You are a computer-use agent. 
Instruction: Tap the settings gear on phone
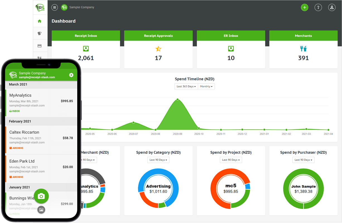click(71, 75)
